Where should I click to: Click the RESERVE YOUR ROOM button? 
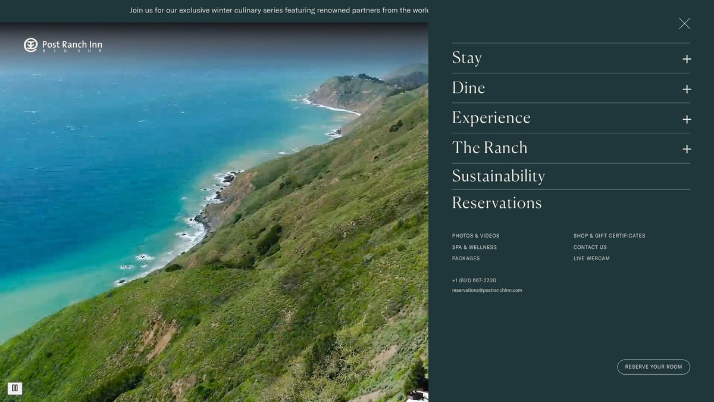coord(653,366)
